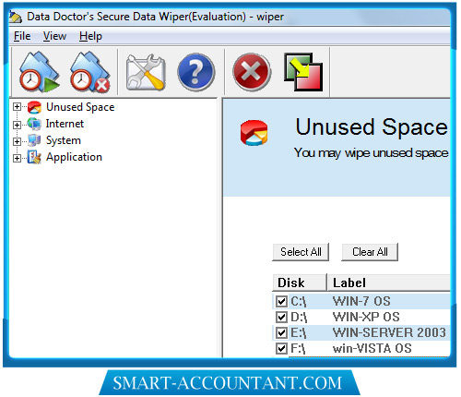The height and width of the screenshot is (397, 461).
Task: Select the Internet globe icon in tree
Action: [x=34, y=124]
